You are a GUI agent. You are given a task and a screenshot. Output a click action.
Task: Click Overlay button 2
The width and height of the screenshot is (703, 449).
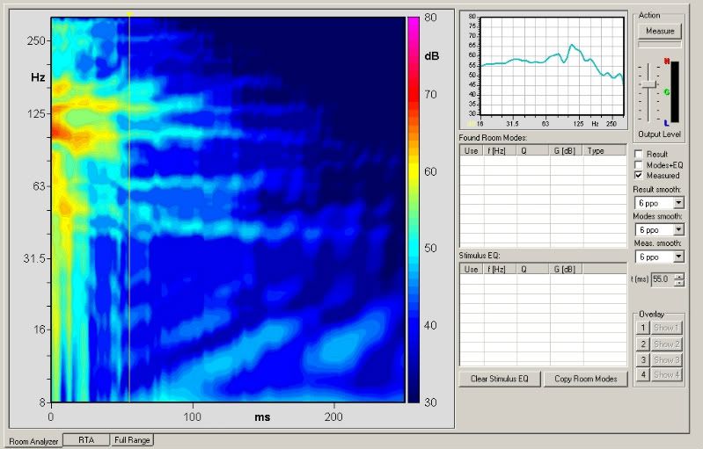[642, 344]
